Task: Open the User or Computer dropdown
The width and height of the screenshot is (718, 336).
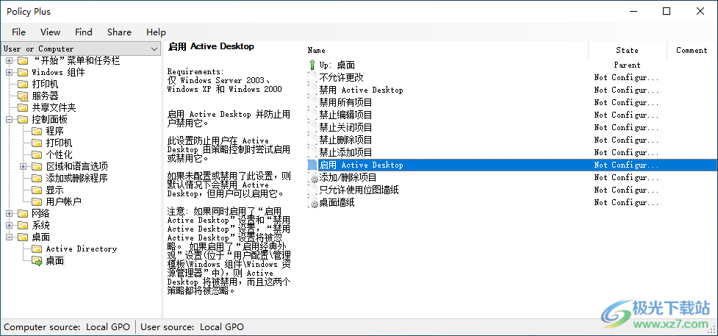Action: click(x=81, y=49)
